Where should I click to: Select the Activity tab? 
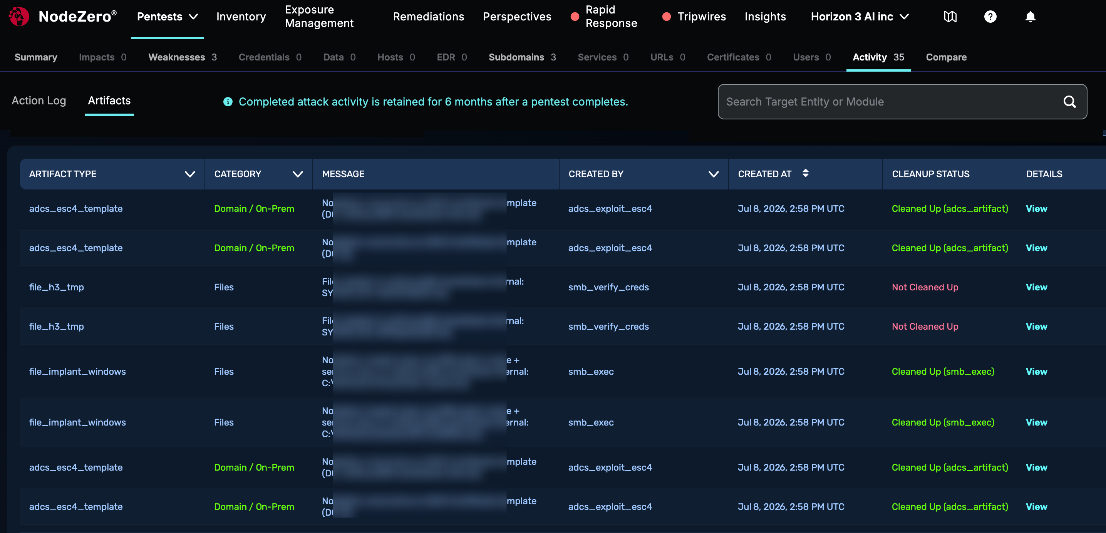[878, 57]
